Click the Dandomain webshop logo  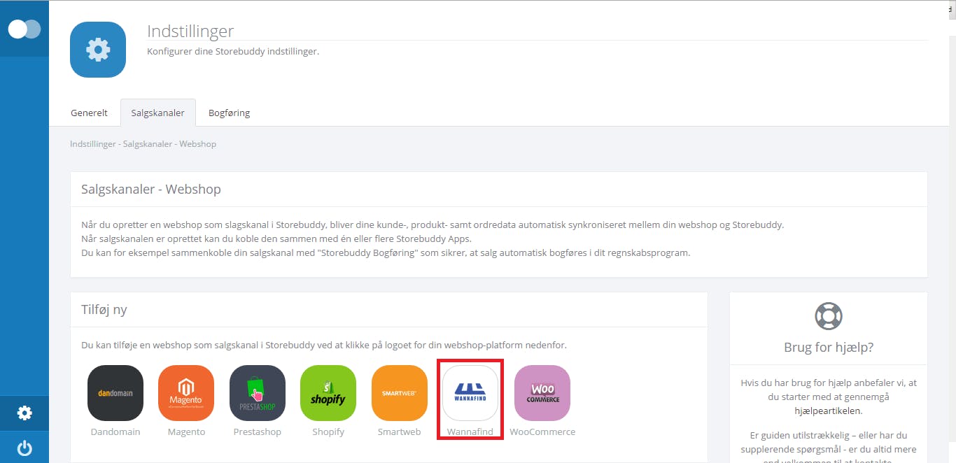(115, 393)
